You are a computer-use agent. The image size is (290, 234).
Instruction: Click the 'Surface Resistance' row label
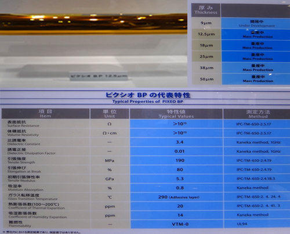pyautogui.click(x=23, y=126)
